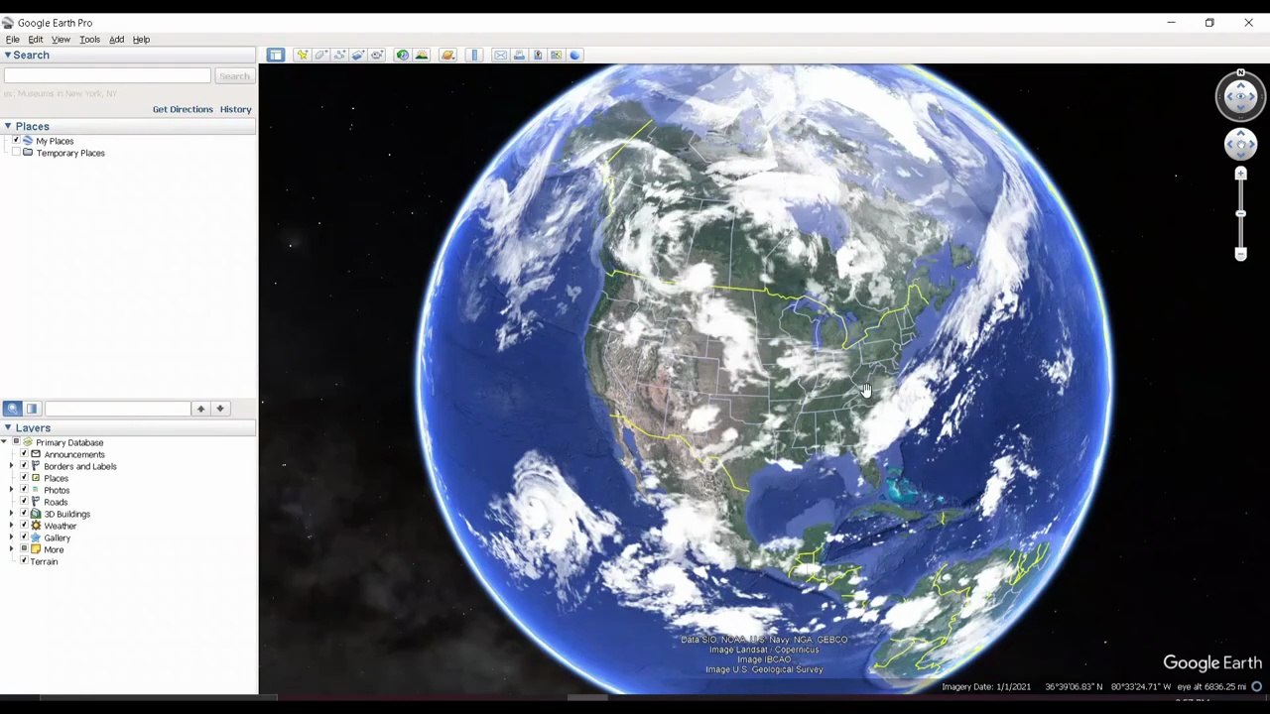
Task: Click the Search button
Action: pyautogui.click(x=234, y=76)
